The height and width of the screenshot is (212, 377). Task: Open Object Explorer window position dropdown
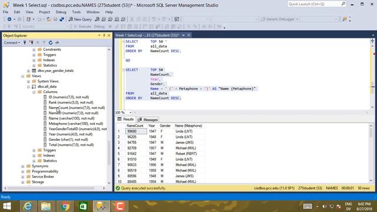(99, 35)
